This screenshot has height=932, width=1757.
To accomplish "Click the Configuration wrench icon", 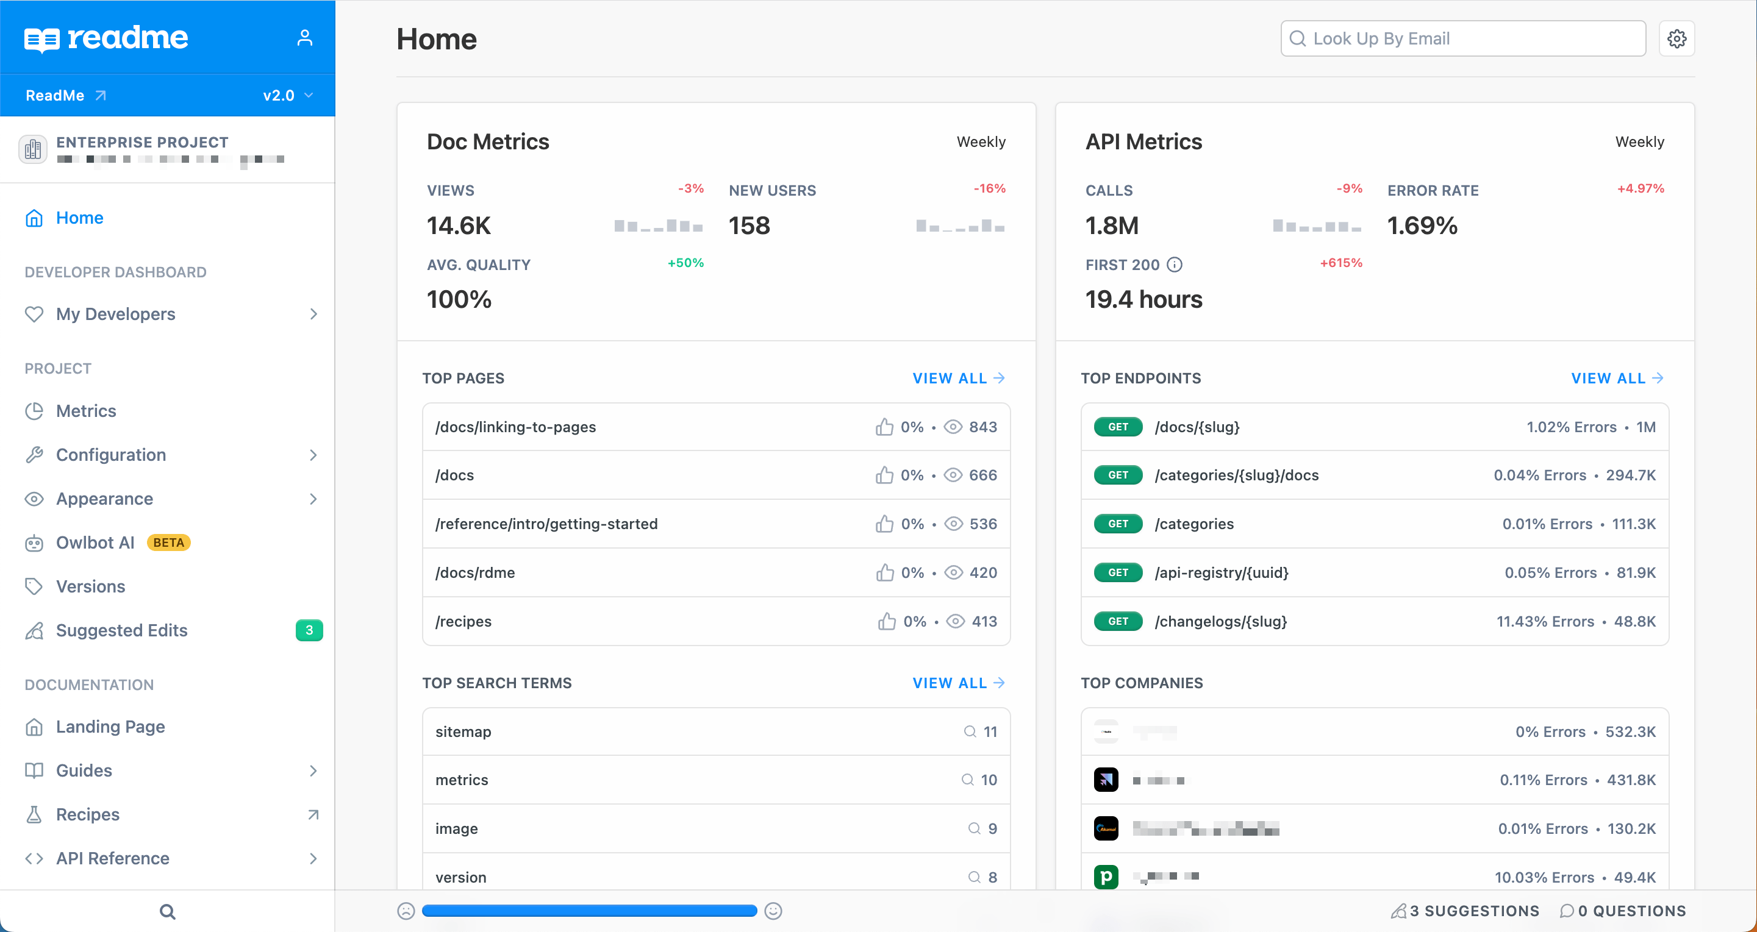I will tap(35, 454).
